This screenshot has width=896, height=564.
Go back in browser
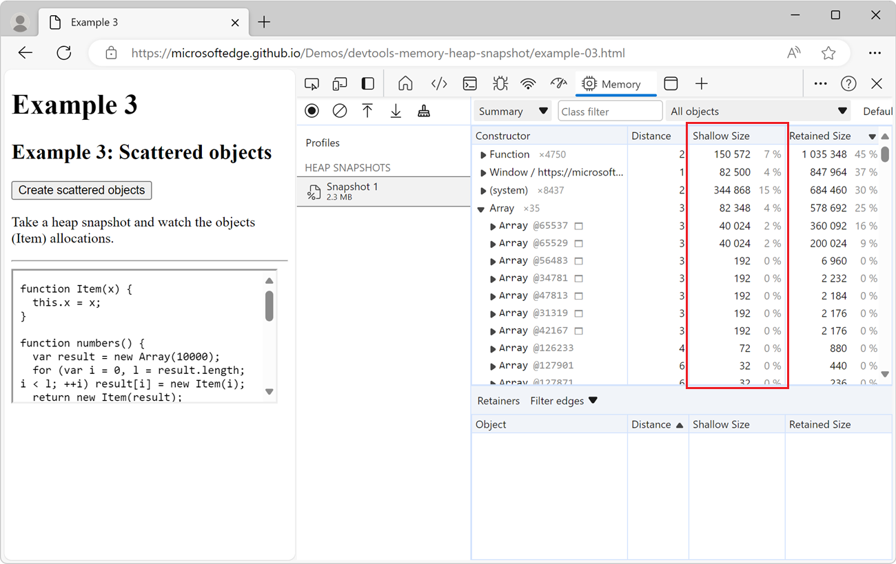point(26,53)
